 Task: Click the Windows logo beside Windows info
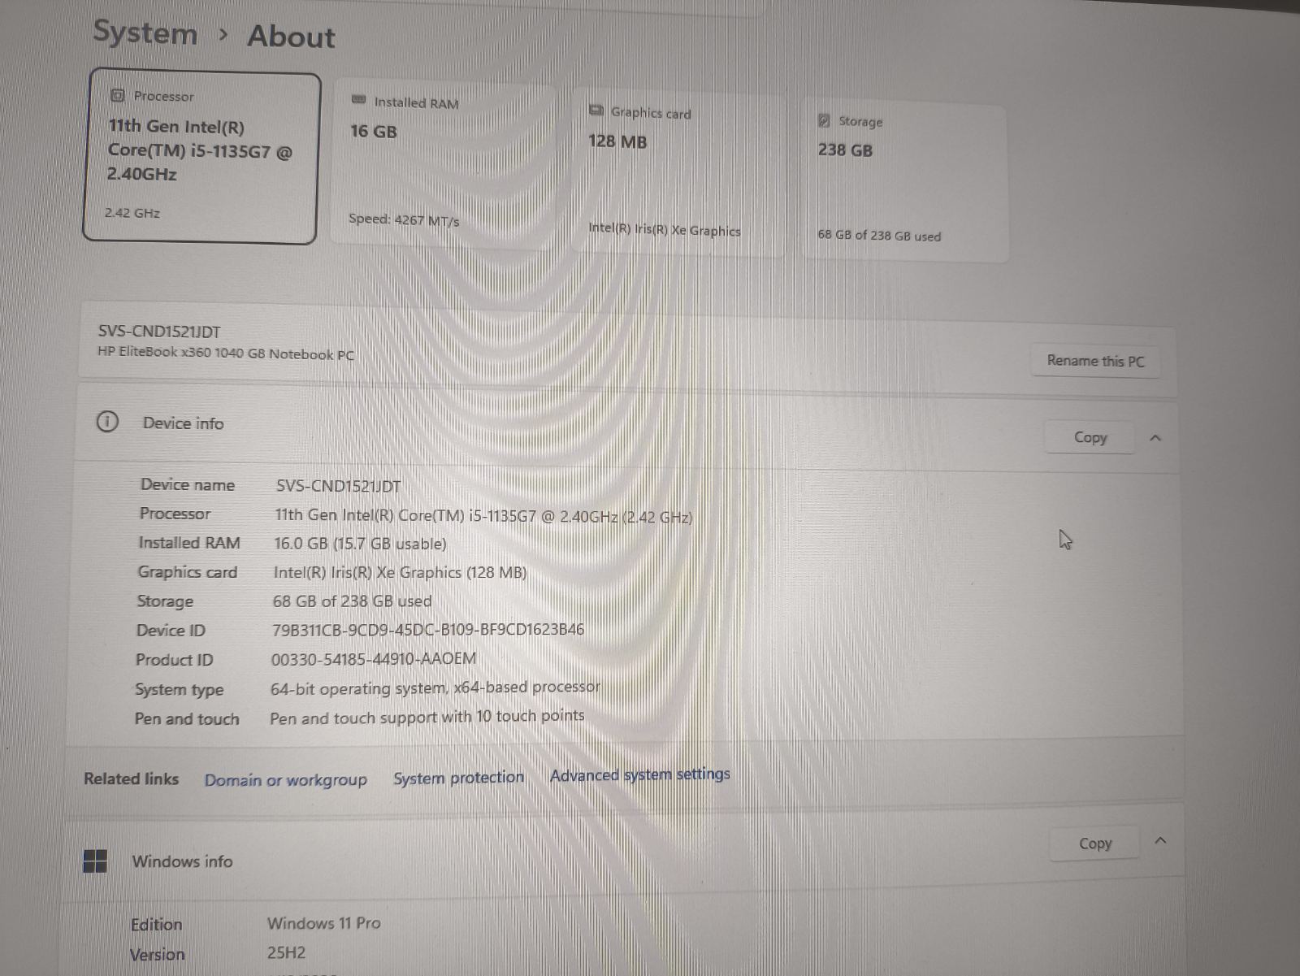(95, 861)
